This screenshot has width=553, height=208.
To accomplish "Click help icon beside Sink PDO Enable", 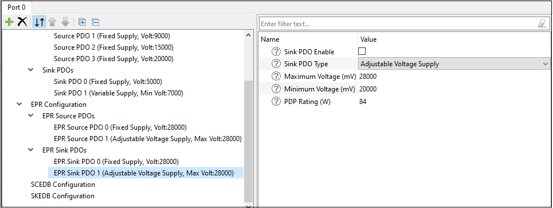I will pos(276,52).
